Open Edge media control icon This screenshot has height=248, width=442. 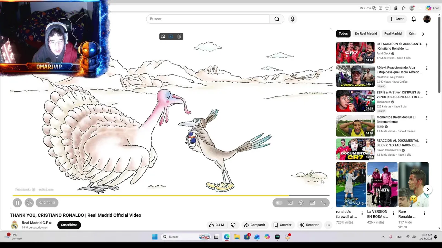coord(395,8)
